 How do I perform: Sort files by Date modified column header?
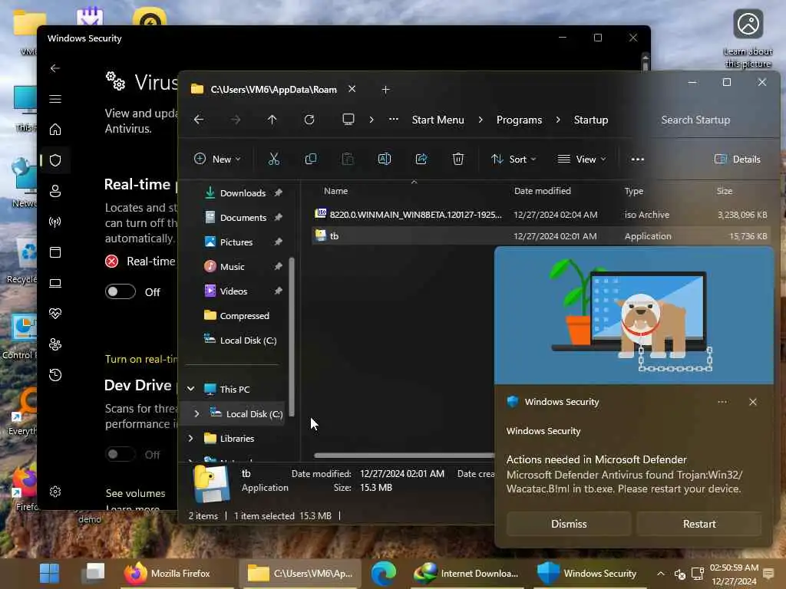543,191
